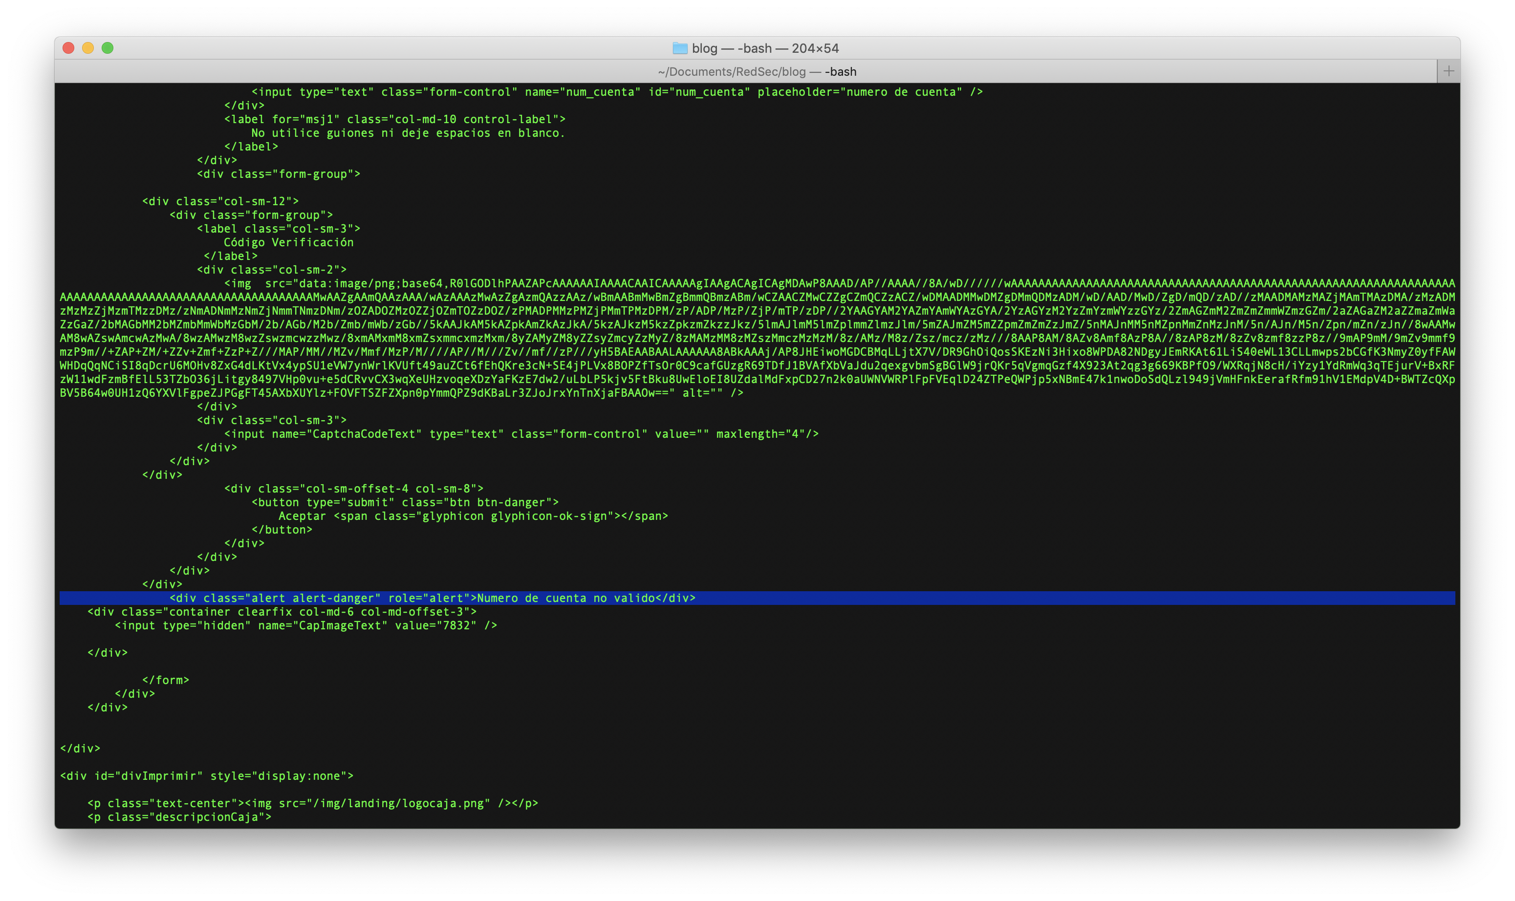Select the divImprimir display:none div line
The height and width of the screenshot is (901, 1515).
(206, 775)
